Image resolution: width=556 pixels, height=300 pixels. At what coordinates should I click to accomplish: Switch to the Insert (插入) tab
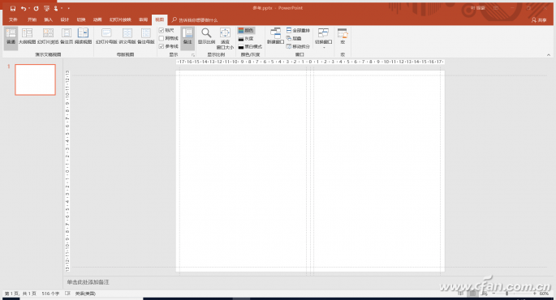click(48, 19)
